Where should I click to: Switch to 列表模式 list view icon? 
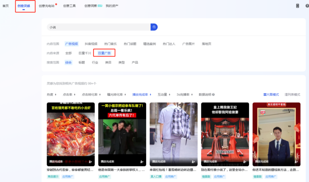pos(286,94)
